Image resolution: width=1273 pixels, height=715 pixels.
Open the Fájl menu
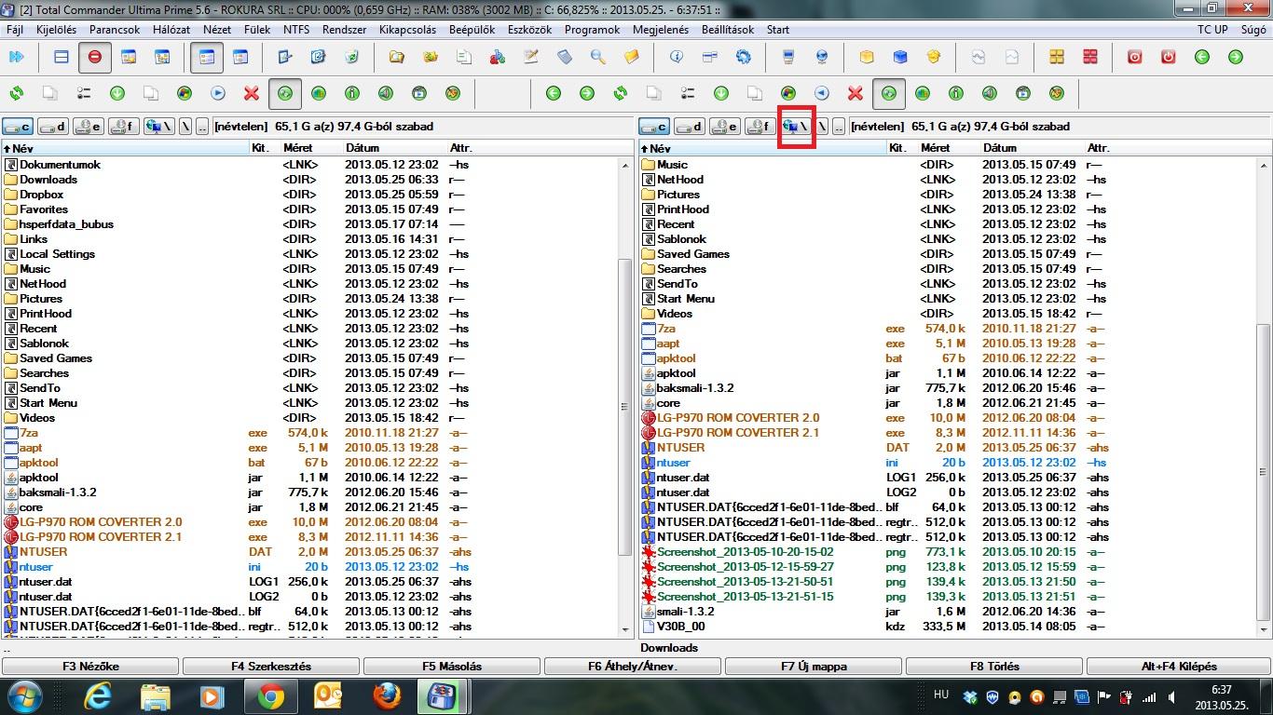[x=15, y=30]
